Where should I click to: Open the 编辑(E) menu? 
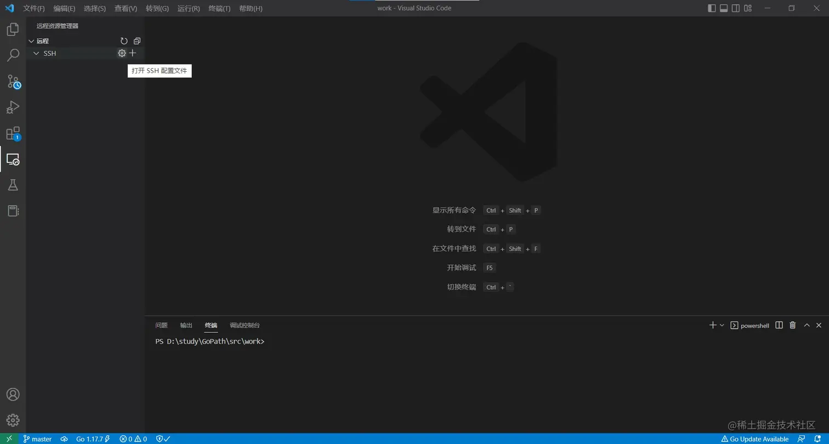click(64, 8)
